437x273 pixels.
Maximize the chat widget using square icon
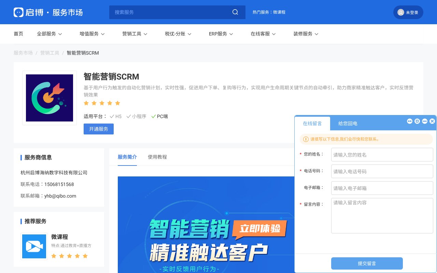point(417,121)
